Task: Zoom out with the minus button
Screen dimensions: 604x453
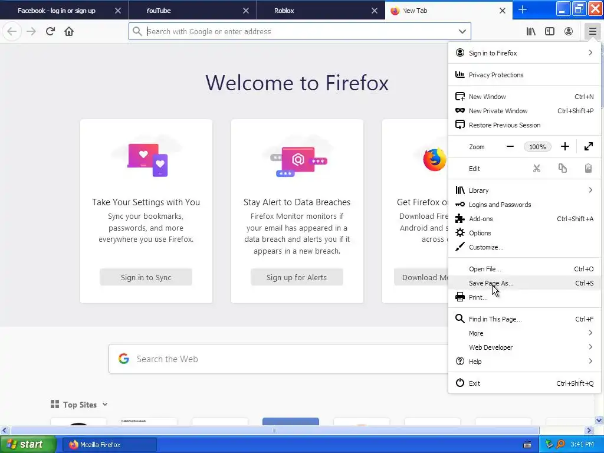Action: click(510, 146)
